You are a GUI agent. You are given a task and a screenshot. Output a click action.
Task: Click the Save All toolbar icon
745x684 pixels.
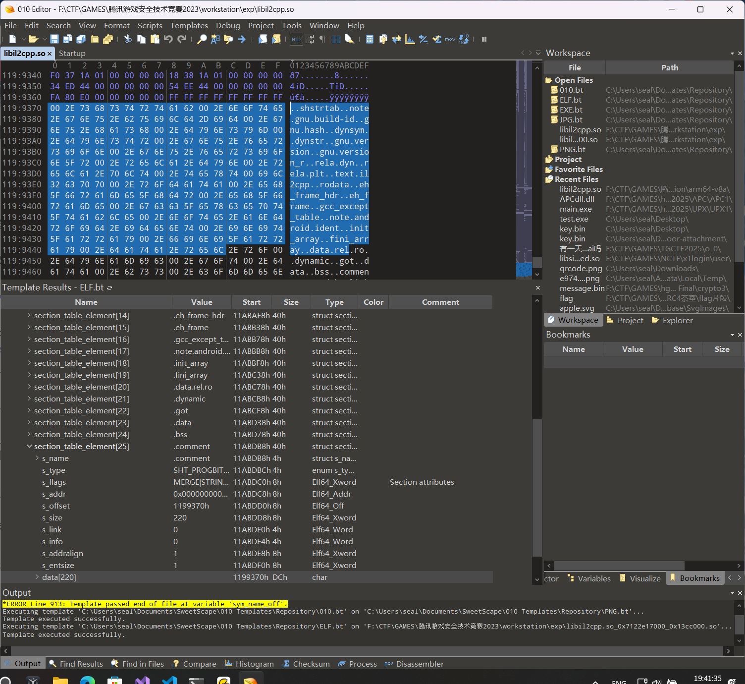(x=81, y=39)
